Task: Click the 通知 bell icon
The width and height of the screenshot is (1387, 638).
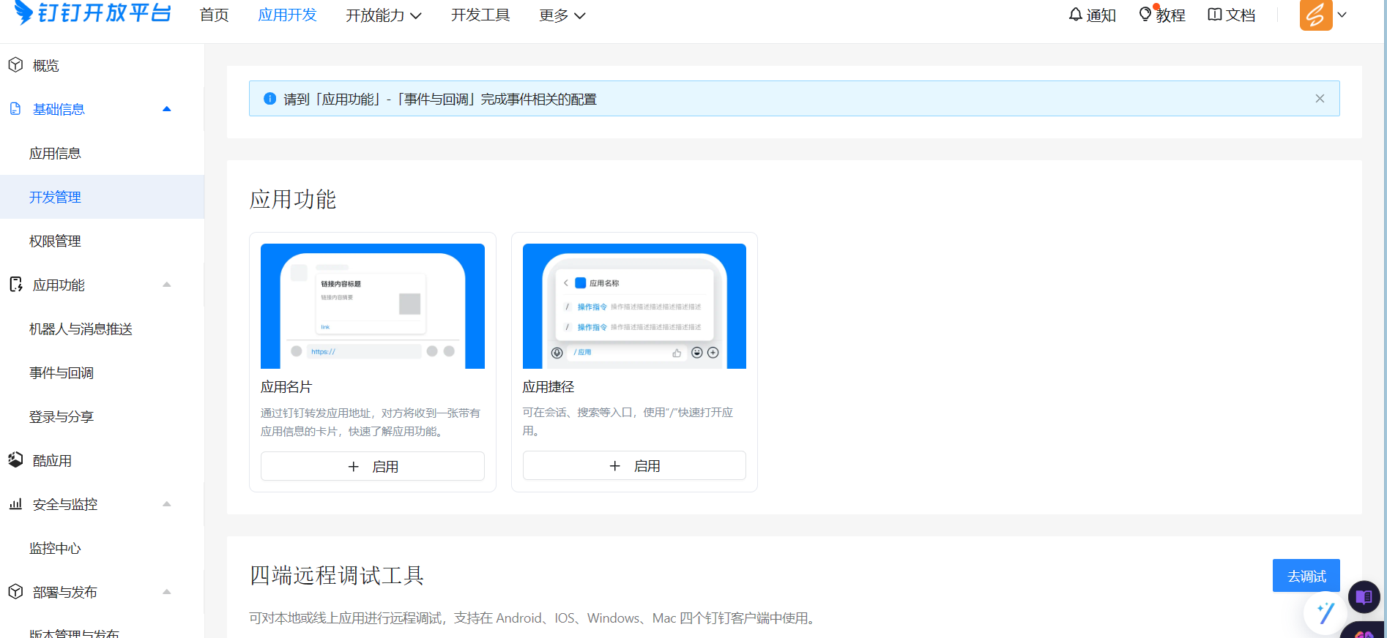Action: tap(1075, 15)
